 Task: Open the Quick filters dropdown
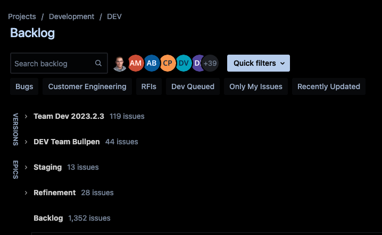[259, 63]
